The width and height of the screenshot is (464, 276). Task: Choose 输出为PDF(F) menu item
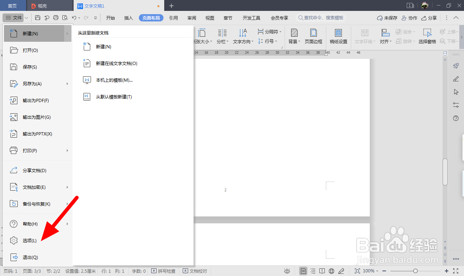tap(38, 100)
